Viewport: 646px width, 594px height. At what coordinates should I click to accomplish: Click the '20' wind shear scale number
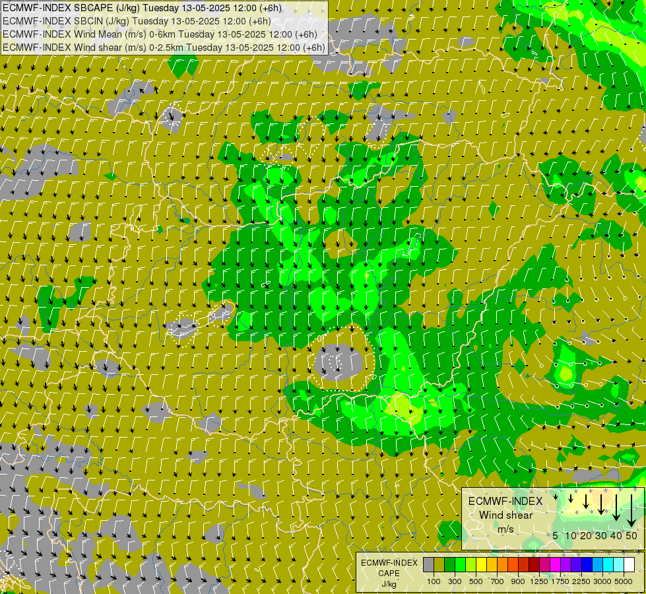pos(586,535)
